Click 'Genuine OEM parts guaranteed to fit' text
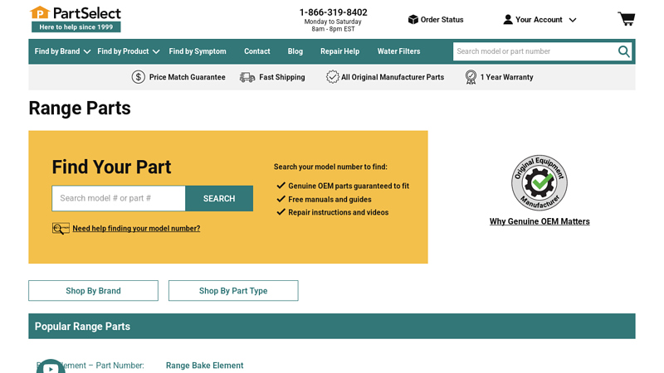The width and height of the screenshot is (664, 373). click(x=349, y=186)
